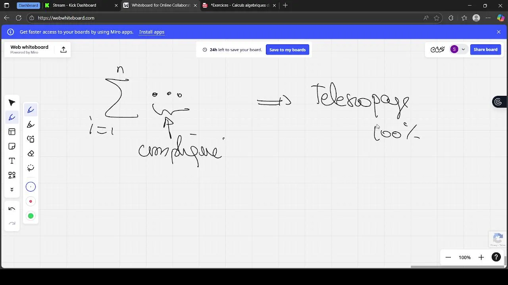Viewport: 508px width, 285px height.
Task: Open the favorites list
Action: click(464, 18)
